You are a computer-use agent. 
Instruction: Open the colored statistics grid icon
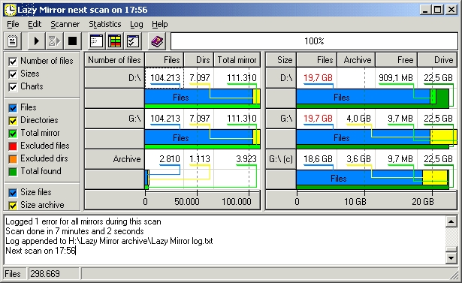115,41
